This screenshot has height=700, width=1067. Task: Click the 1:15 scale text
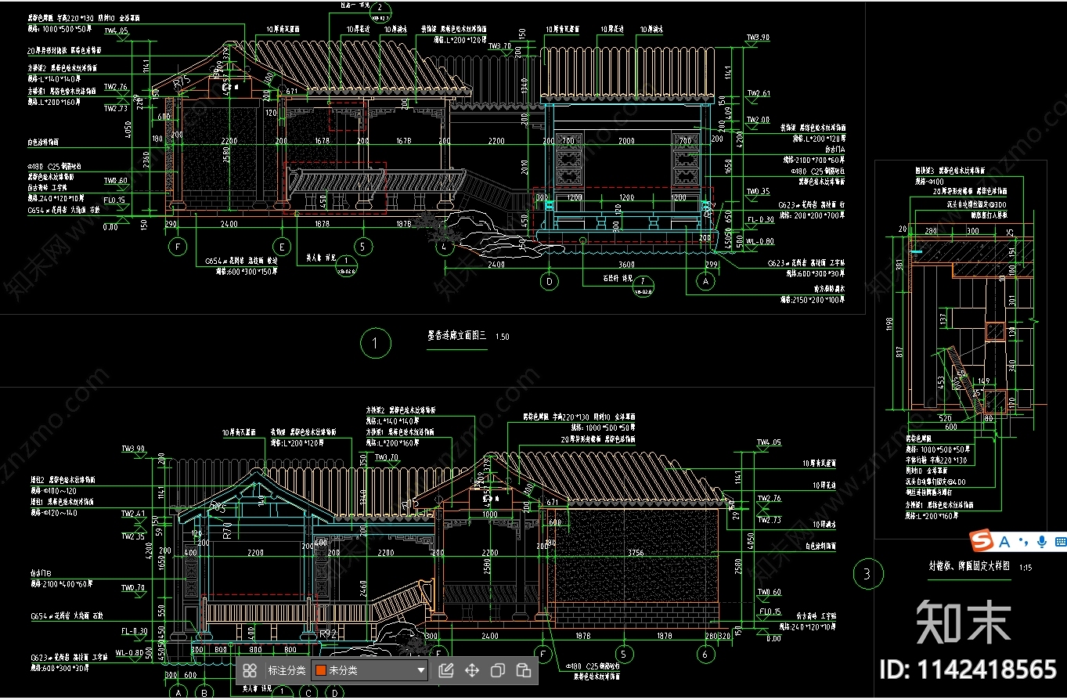(x=1026, y=568)
